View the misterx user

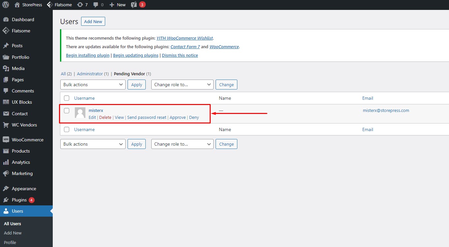coord(119,117)
